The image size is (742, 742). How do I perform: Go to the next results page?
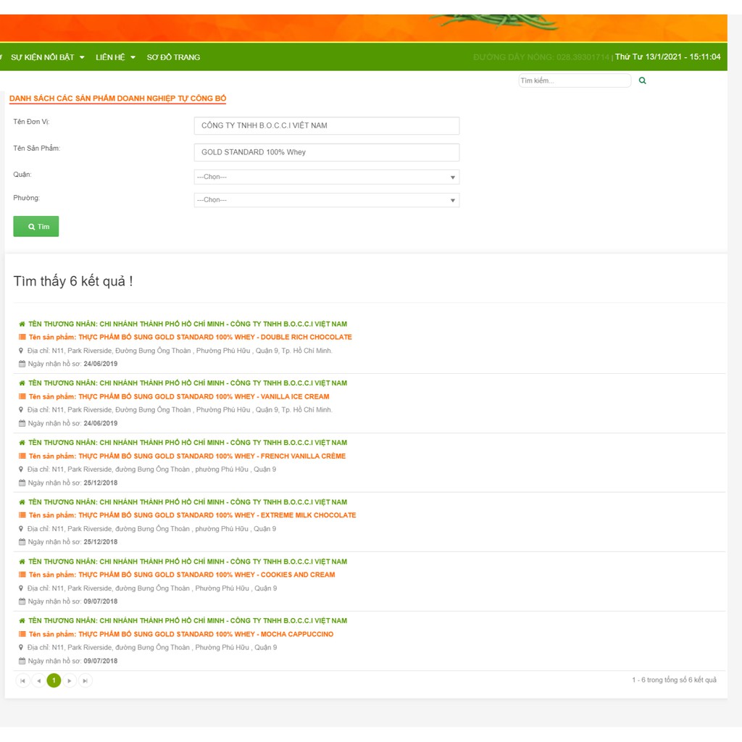click(x=70, y=680)
